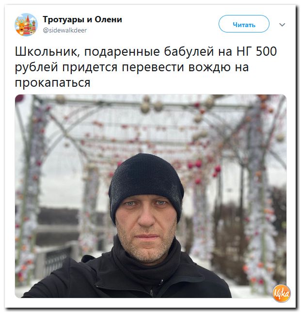This screenshot has height=313, width=301.
Task: Open the attached selfie photo
Action: pos(151,196)
